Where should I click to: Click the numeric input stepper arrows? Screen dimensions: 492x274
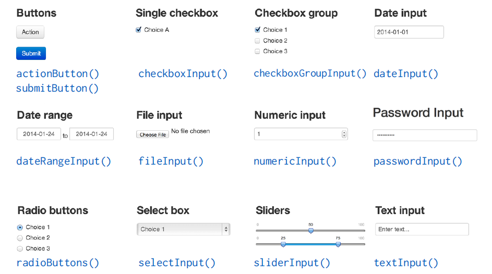[344, 134]
